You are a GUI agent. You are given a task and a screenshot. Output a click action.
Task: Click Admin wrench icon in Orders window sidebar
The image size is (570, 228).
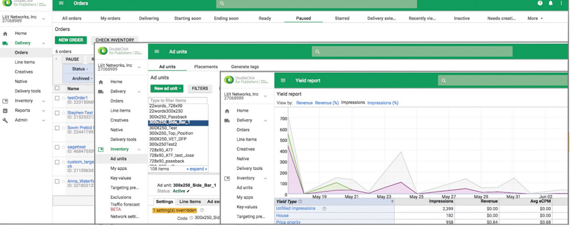coord(5,120)
